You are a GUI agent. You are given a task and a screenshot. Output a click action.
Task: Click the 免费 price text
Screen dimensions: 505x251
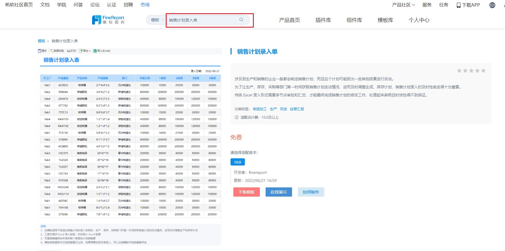(236, 137)
